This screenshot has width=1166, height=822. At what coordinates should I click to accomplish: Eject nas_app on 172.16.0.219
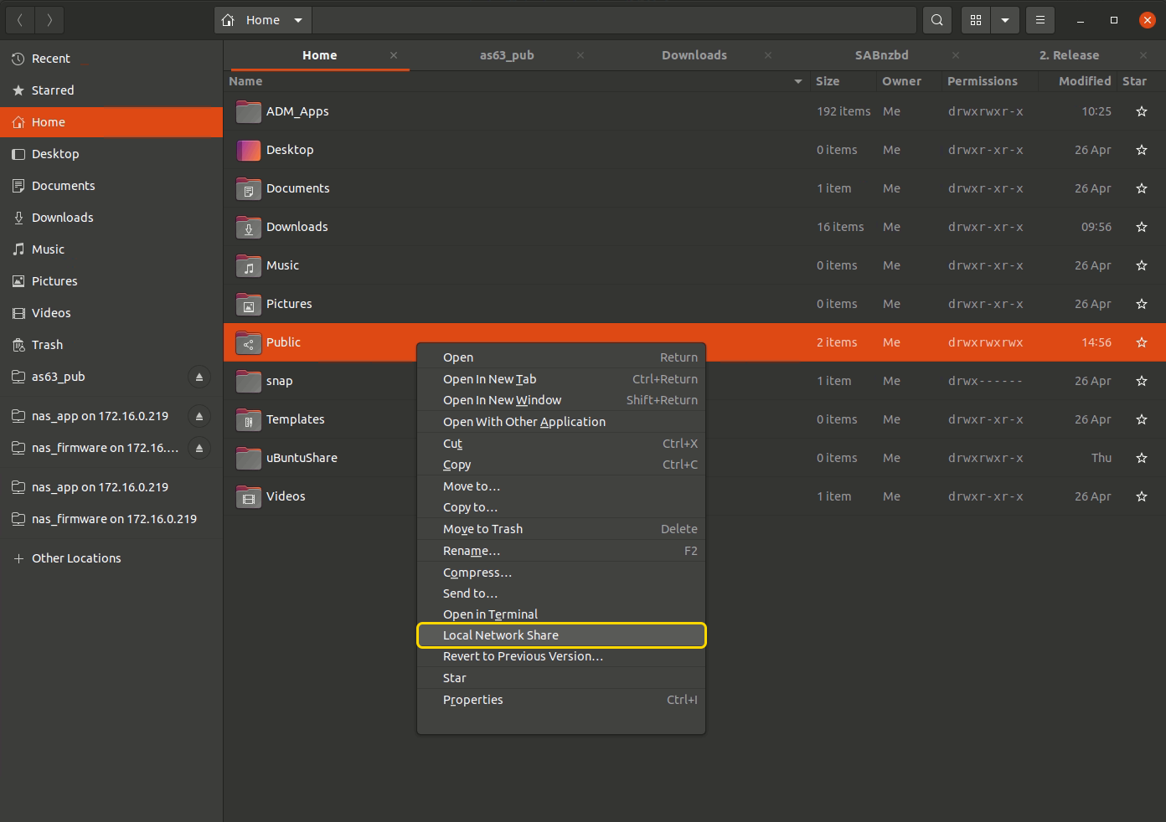tap(199, 416)
